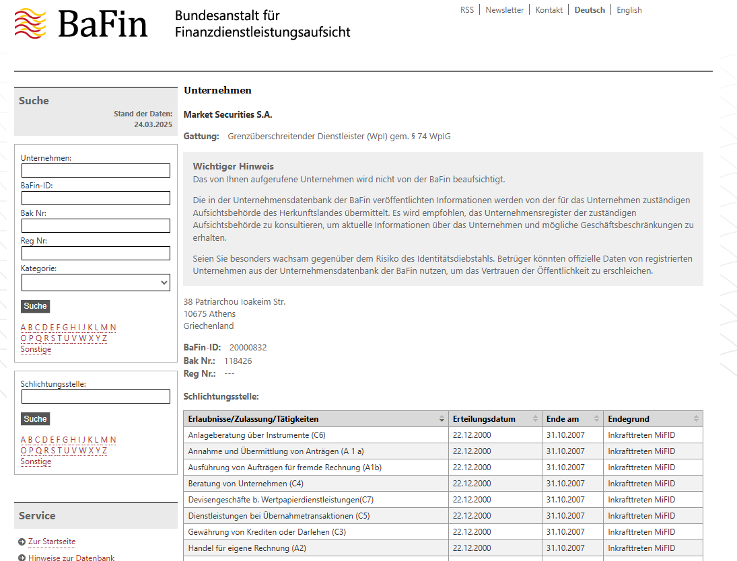Select row Annahme und Übermittlung von Anträgen
The image size is (737, 561).
coord(444,451)
